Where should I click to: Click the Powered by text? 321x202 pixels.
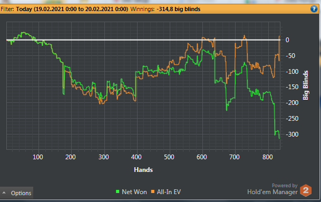tap(285, 186)
